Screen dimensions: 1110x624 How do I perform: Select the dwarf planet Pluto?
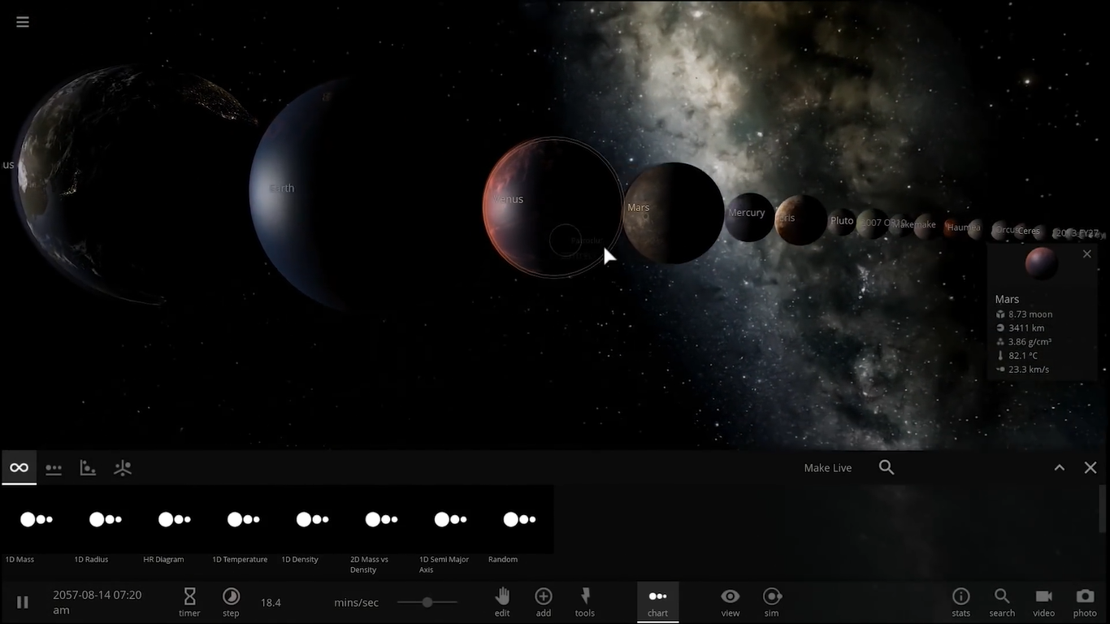pos(842,221)
